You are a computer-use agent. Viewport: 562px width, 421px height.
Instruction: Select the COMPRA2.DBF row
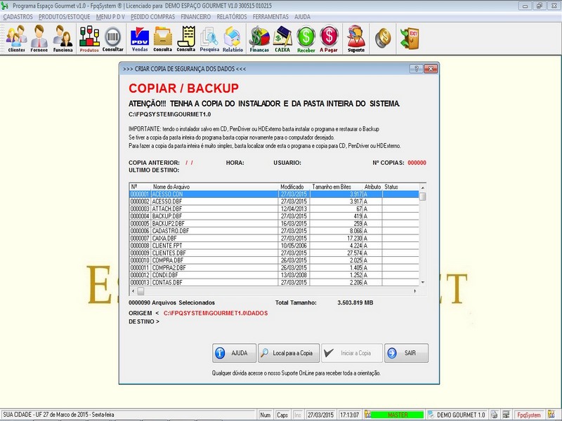(274, 267)
